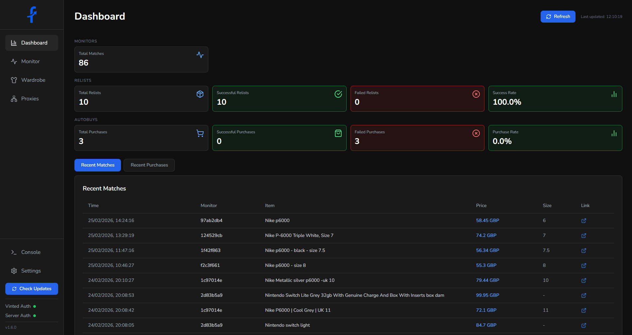
Task: Click the bar chart icon on Success Rate card
Action: pyautogui.click(x=614, y=94)
